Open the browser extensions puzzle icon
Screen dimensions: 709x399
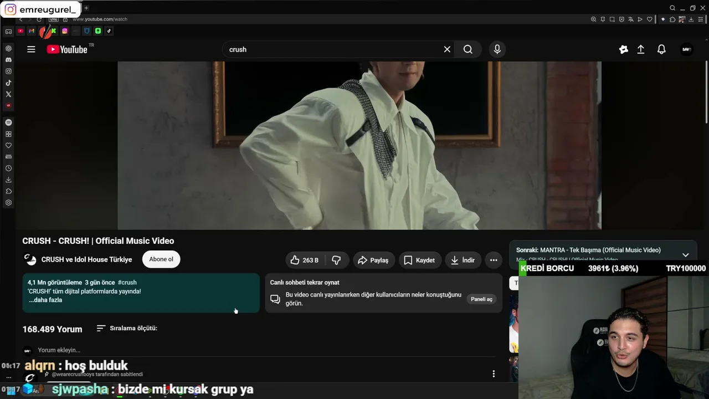click(x=672, y=19)
